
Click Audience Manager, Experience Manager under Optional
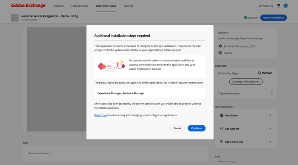tap(241, 38)
